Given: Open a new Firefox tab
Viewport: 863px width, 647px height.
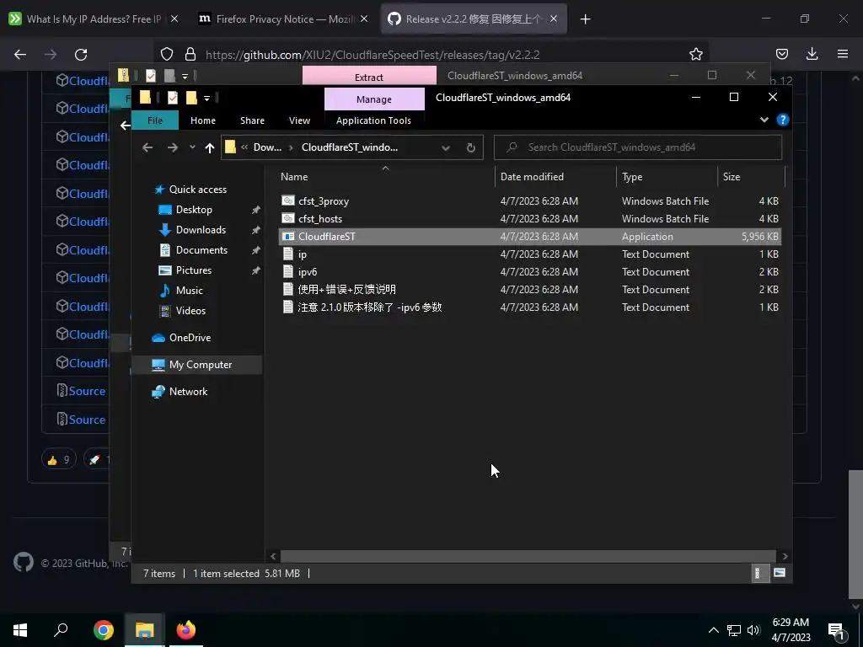Looking at the screenshot, I should click(x=585, y=19).
